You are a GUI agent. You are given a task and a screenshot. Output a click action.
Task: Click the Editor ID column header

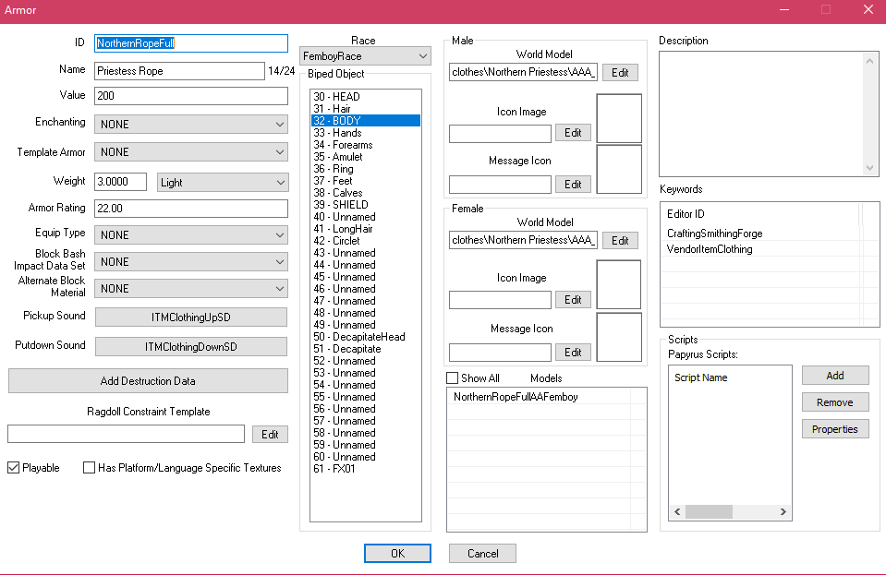pyautogui.click(x=760, y=214)
